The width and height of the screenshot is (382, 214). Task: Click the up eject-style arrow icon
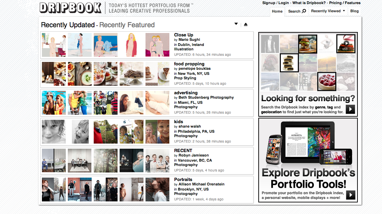[246, 24]
